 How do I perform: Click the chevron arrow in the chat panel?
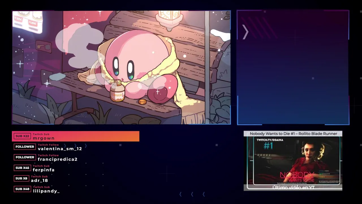click(x=245, y=32)
